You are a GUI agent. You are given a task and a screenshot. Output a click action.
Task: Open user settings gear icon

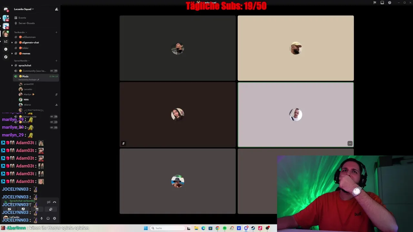tap(55, 218)
